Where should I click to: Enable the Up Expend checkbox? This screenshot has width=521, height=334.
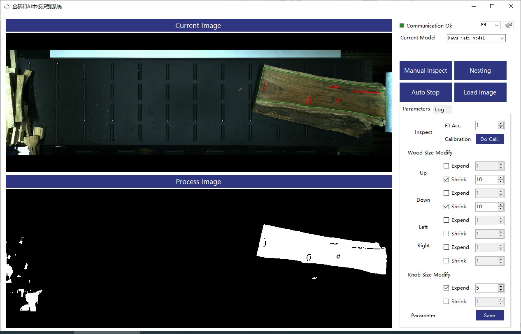coord(446,166)
